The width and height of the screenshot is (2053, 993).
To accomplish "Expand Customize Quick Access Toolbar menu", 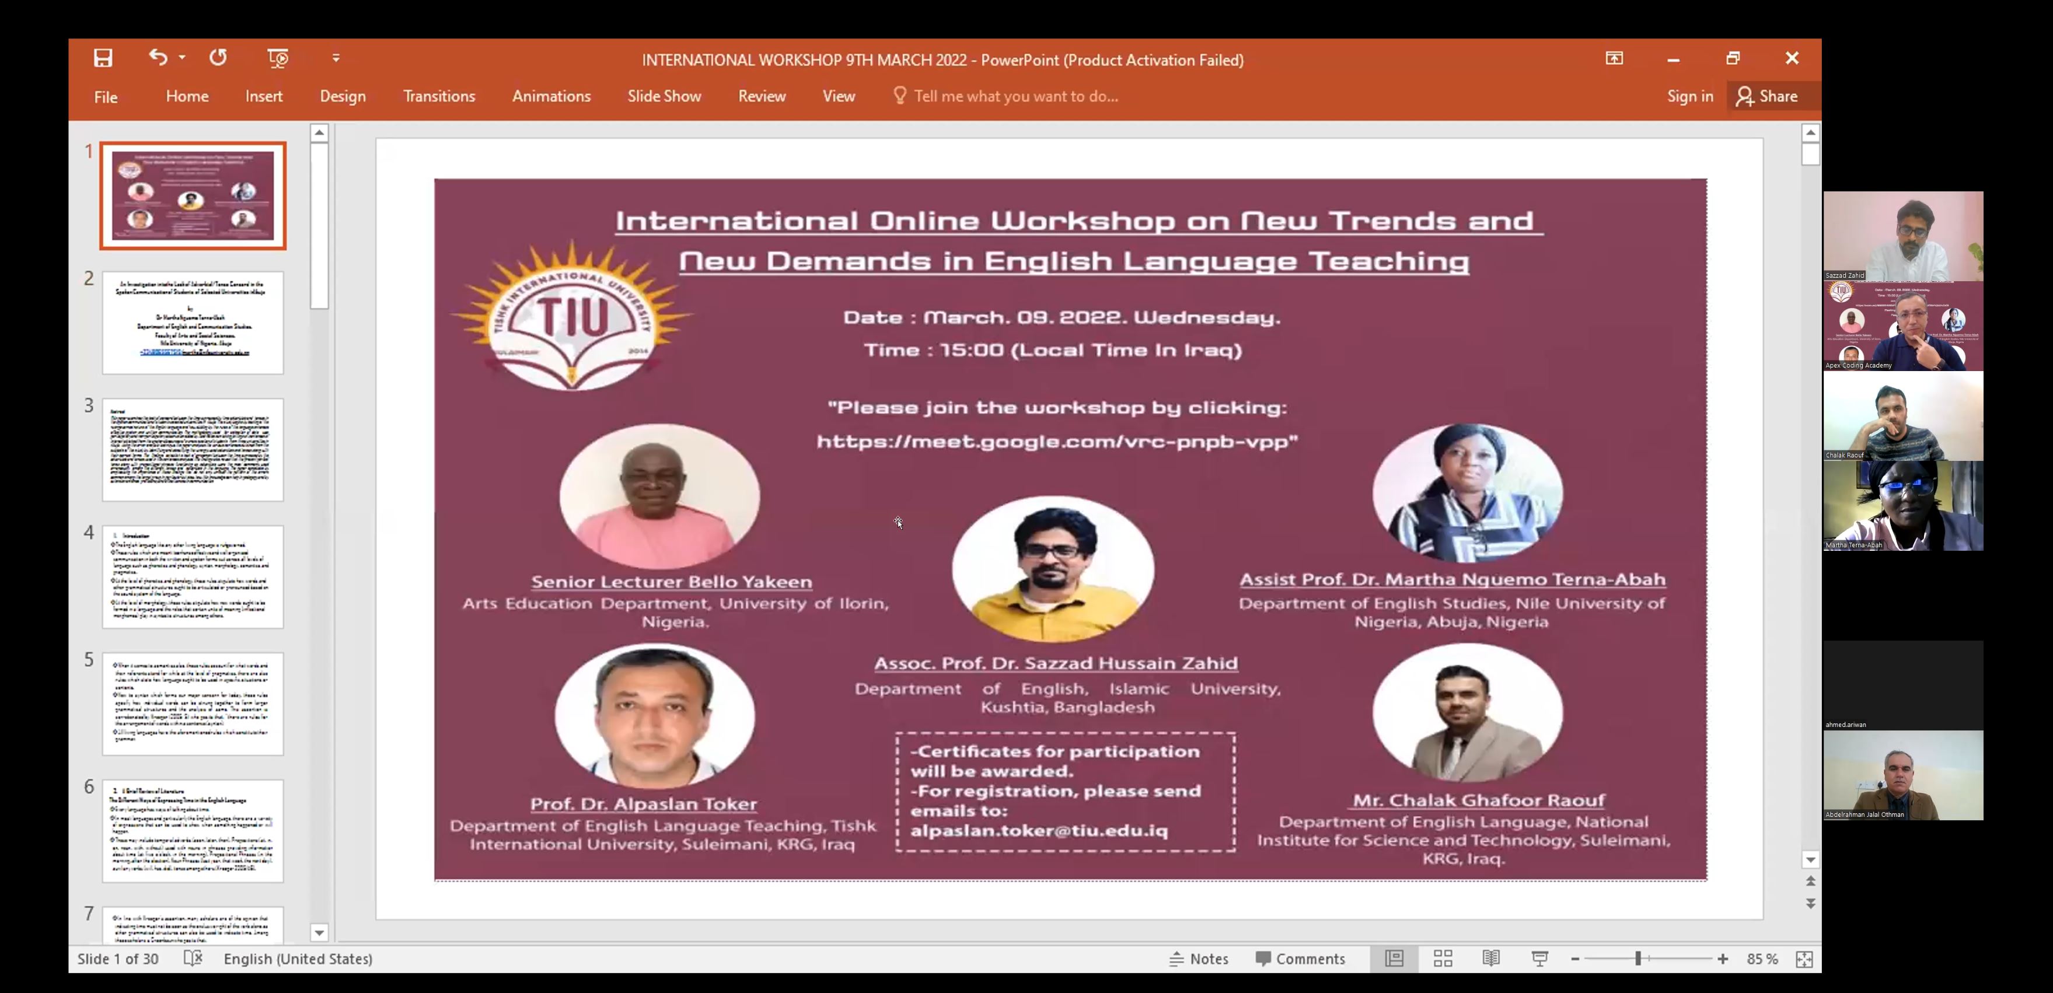I will click(336, 58).
